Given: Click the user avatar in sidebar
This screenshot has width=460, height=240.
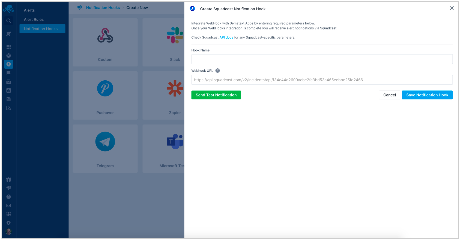Looking at the screenshot, I should (8, 232).
